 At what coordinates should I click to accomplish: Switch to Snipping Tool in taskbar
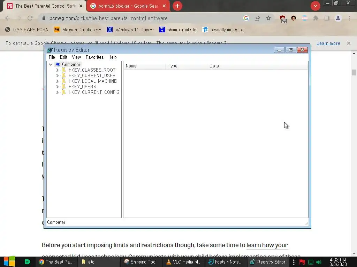click(x=140, y=262)
